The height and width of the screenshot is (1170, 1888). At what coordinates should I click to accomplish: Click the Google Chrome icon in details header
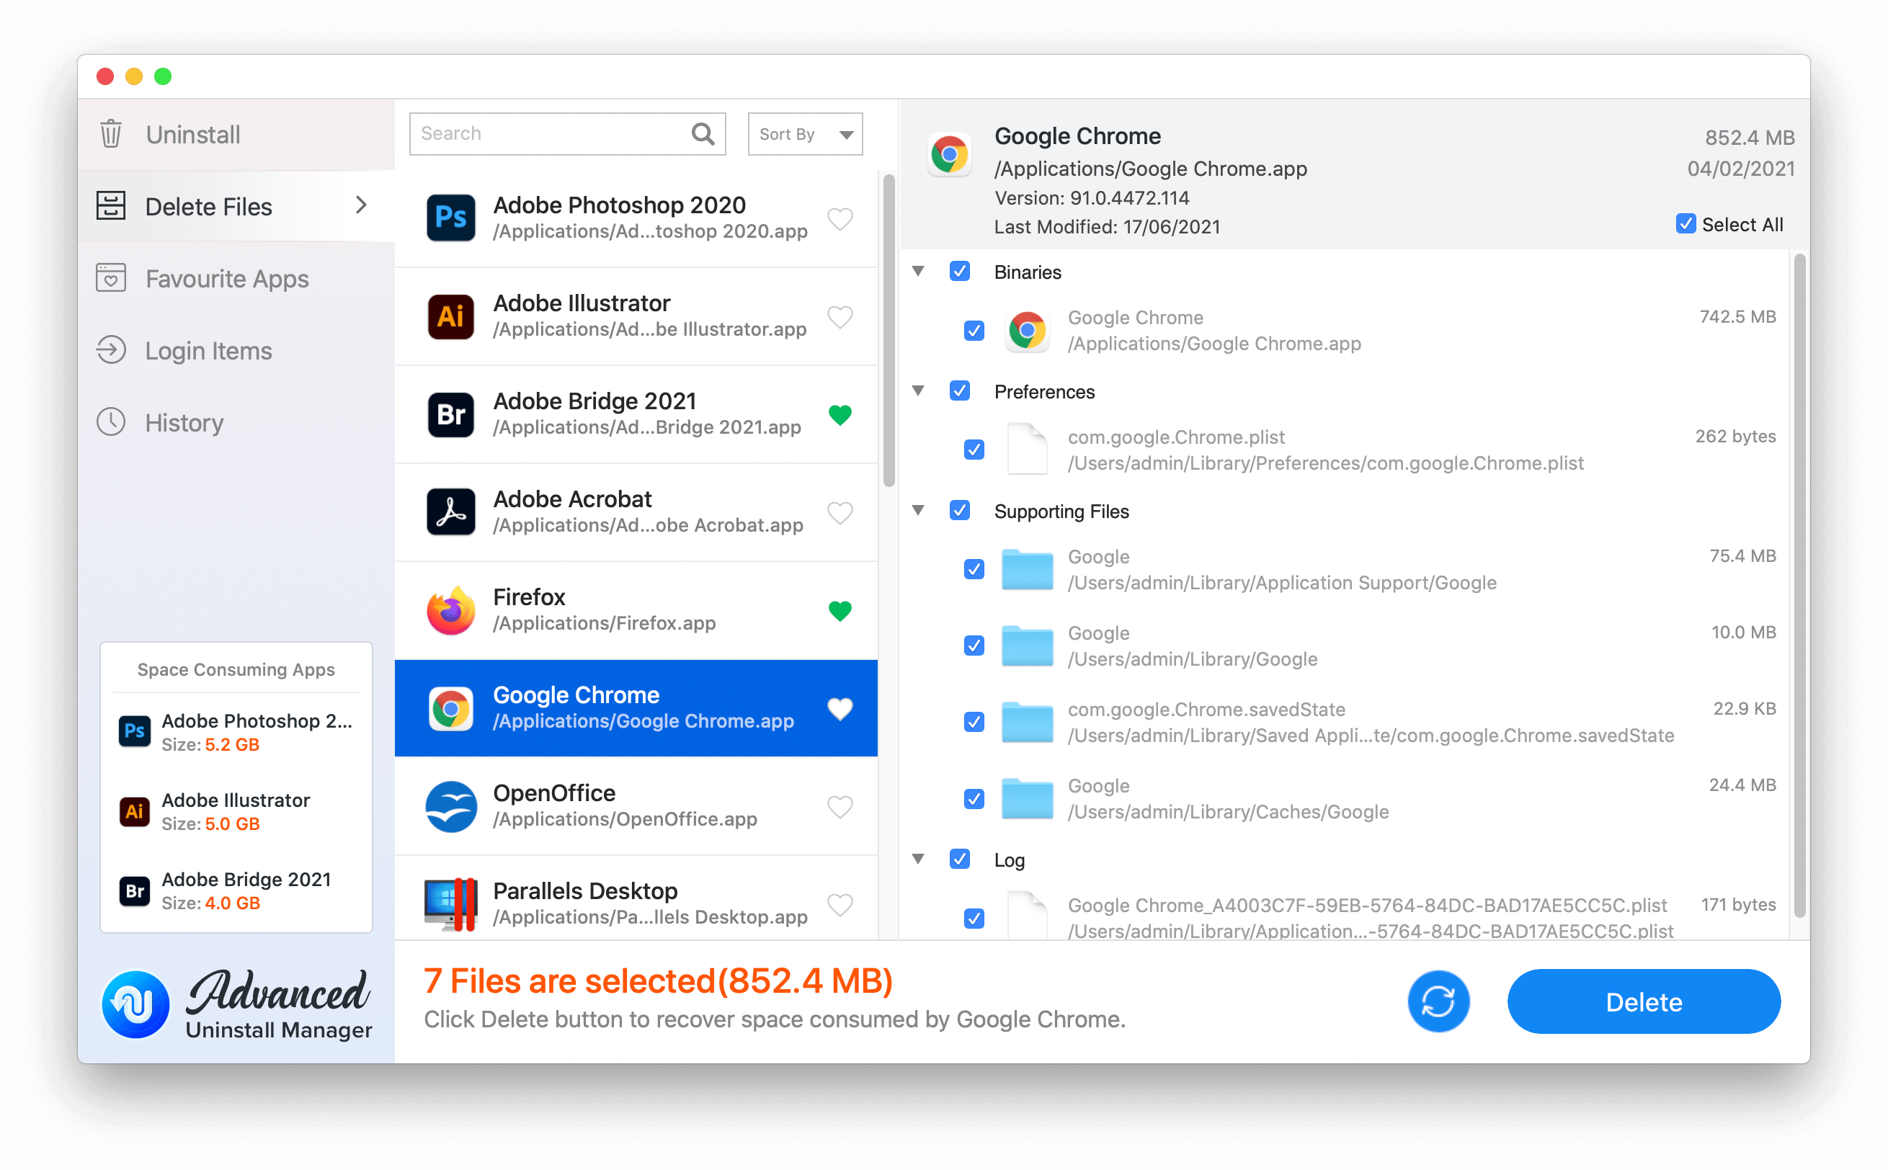950,154
